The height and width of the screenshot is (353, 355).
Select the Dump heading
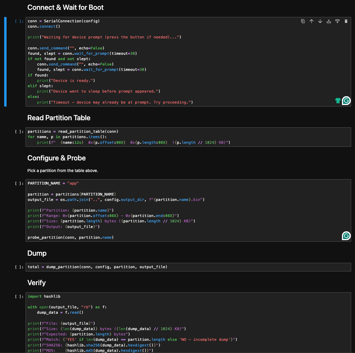pos(37,253)
